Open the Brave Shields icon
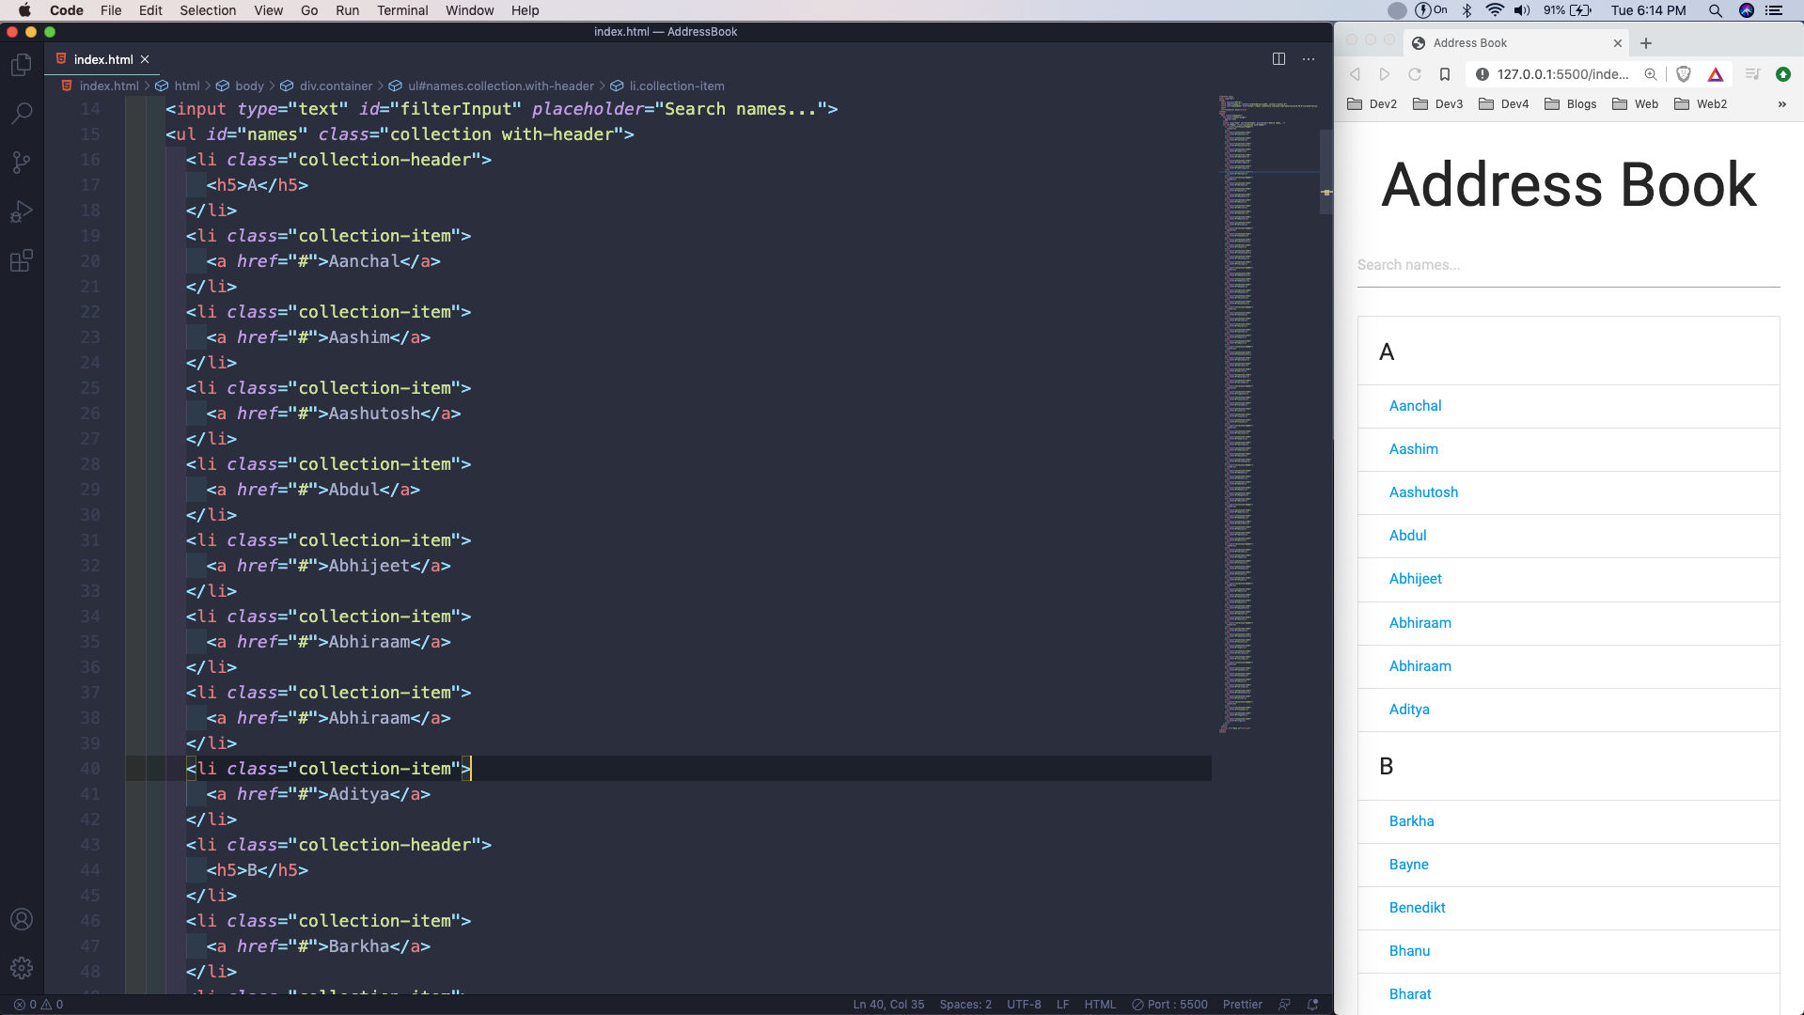The image size is (1804, 1015). click(1684, 74)
